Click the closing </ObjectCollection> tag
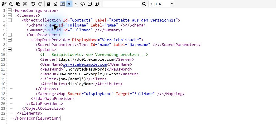Screen dimensions: 276x124 click(43, 108)
